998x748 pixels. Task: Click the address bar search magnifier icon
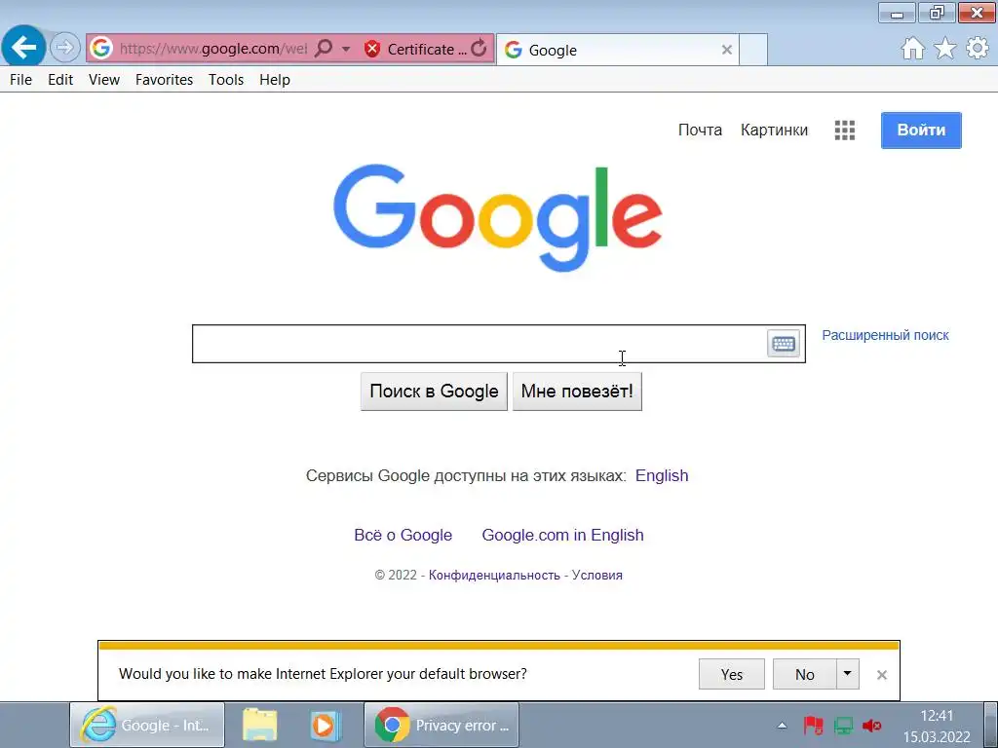click(324, 48)
